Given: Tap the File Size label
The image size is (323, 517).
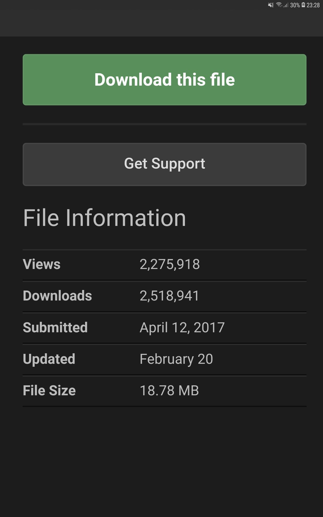Looking at the screenshot, I should pos(49,390).
